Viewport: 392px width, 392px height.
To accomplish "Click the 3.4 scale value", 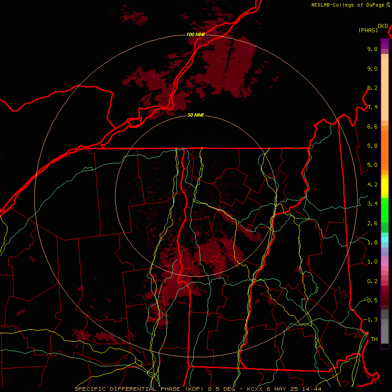I will pyautogui.click(x=372, y=204).
